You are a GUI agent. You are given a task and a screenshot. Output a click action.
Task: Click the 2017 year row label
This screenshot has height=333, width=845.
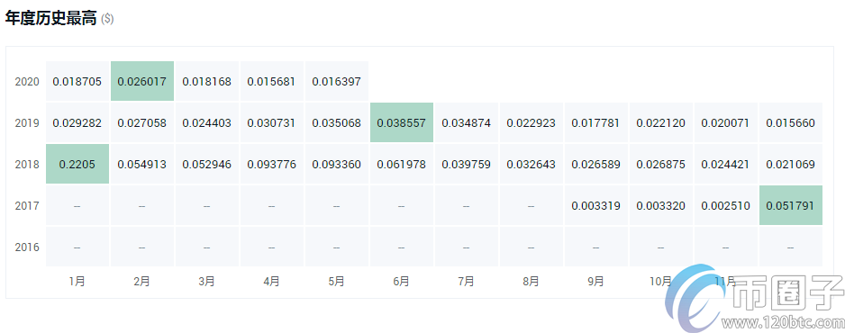(27, 206)
